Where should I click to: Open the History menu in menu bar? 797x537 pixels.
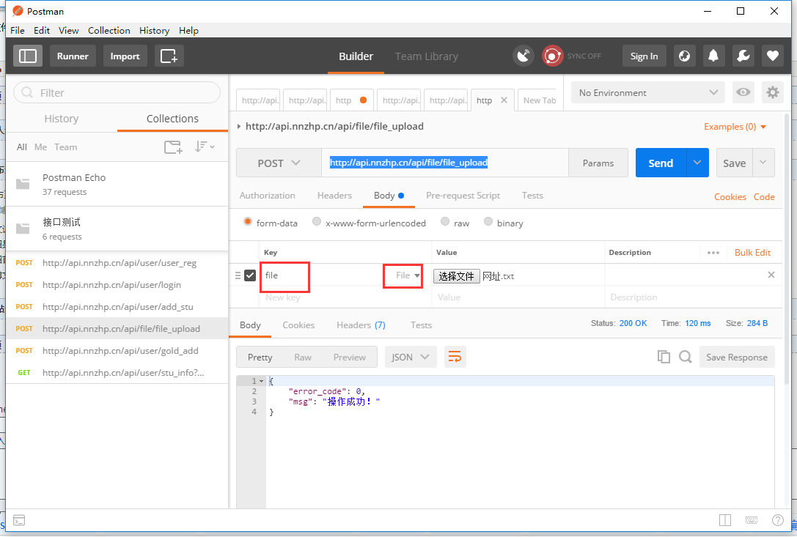(154, 31)
